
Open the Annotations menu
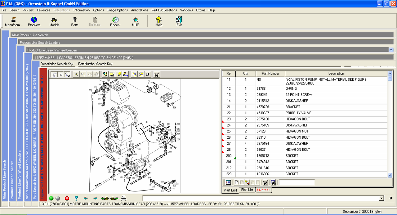pos(140,10)
